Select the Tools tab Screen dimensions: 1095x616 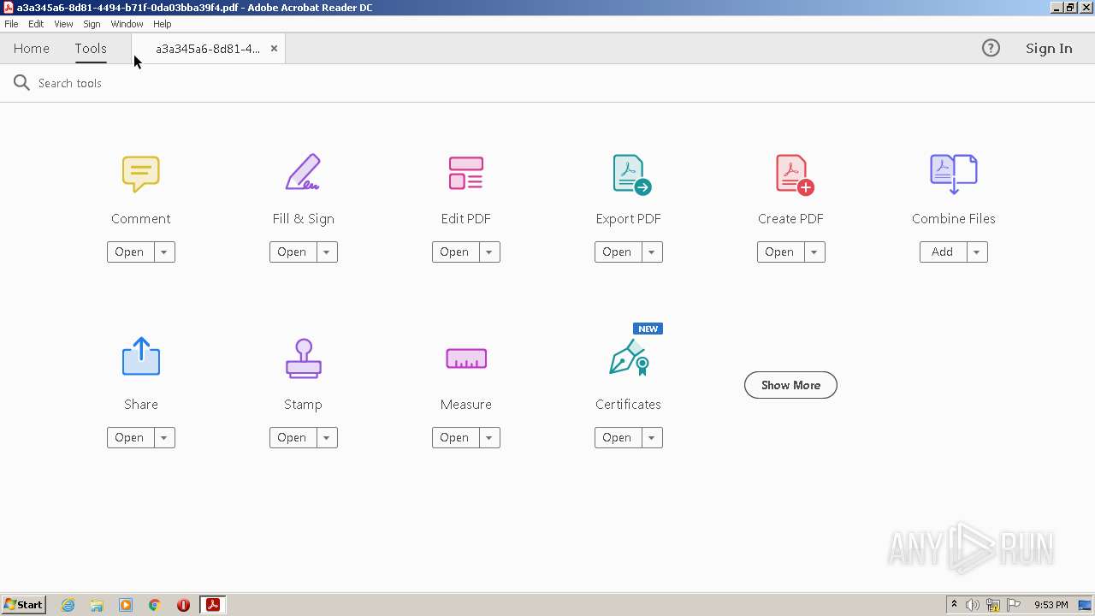point(91,49)
